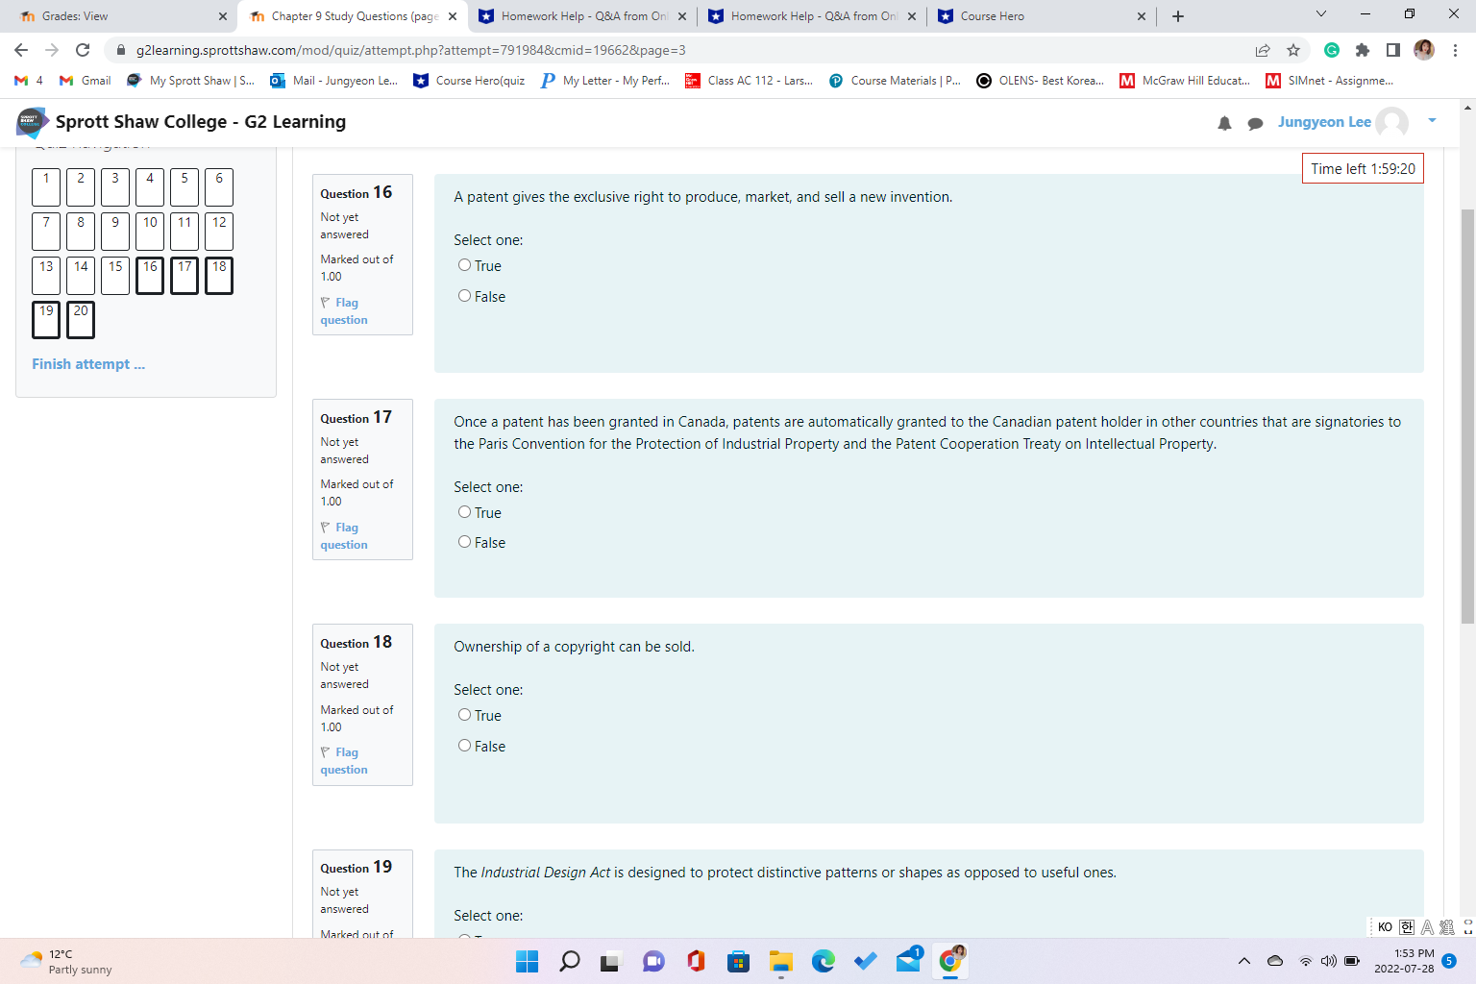Open Chrome's tab search dropdown arrow
The height and width of the screenshot is (984, 1476).
coord(1320,14)
